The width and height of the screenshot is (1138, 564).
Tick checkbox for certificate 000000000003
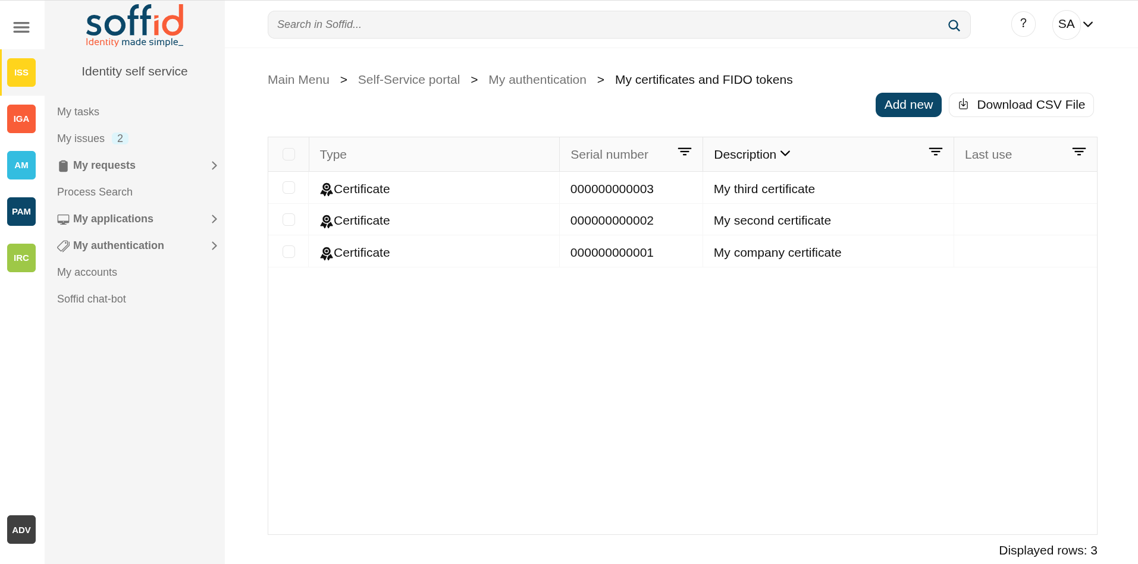(x=289, y=188)
